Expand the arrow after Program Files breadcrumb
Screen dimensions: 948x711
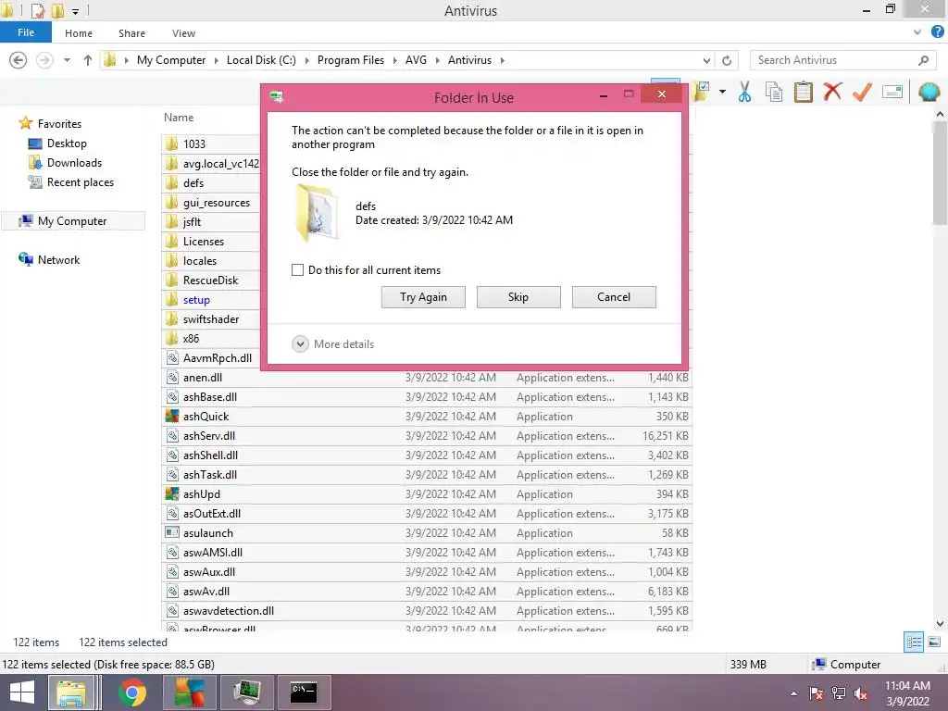pyautogui.click(x=394, y=60)
